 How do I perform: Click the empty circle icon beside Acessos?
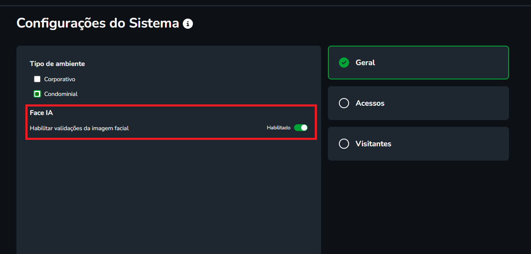pyautogui.click(x=344, y=103)
